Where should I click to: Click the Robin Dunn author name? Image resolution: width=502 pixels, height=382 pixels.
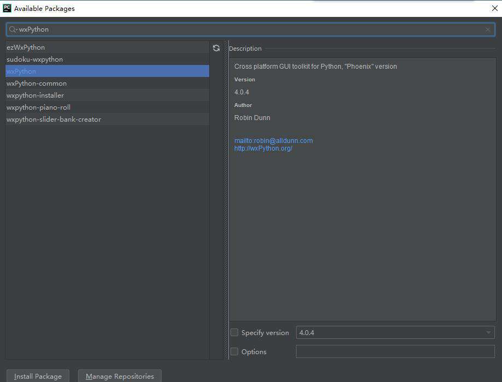coord(252,118)
